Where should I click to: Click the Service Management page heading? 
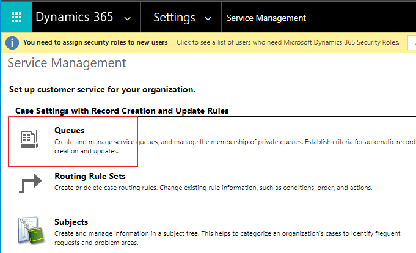pos(67,63)
